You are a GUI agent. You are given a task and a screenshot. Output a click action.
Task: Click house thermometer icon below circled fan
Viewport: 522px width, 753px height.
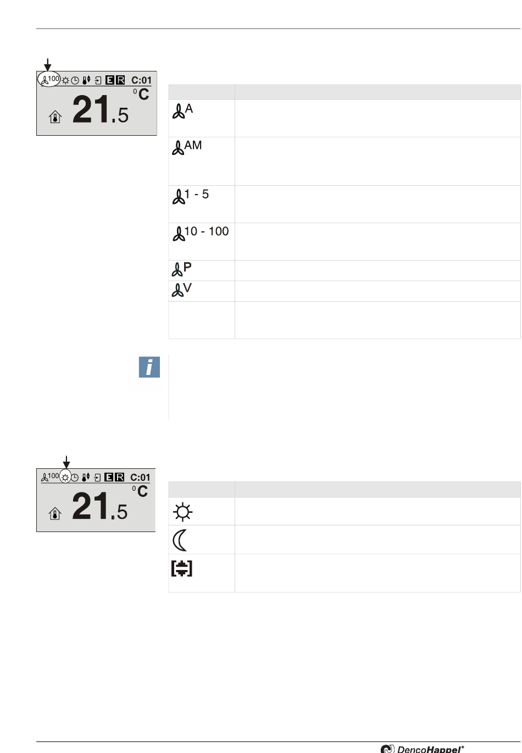55,117
